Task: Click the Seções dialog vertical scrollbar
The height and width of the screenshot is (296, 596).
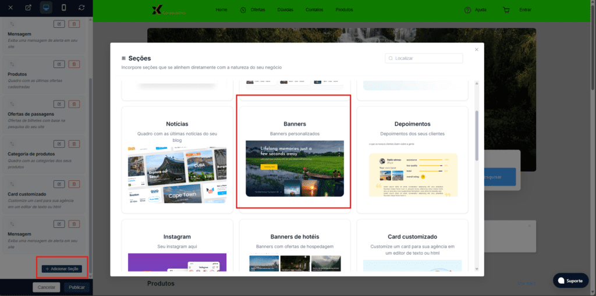Action: [x=477, y=135]
